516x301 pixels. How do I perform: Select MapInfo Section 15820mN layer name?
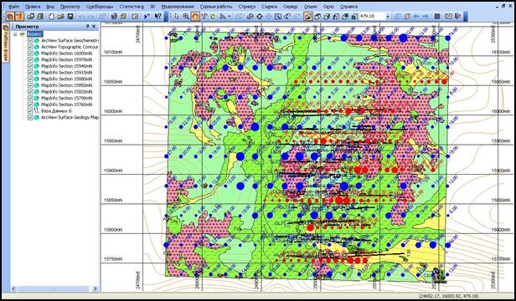point(66,92)
